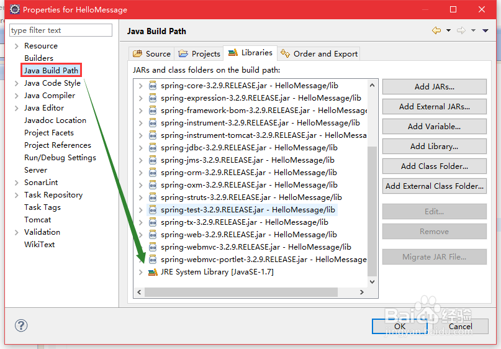Click the spring-orm jar icon
501x349 pixels.
pos(153,173)
